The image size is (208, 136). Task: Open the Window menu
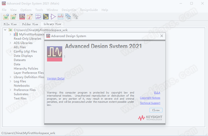(52, 10)
